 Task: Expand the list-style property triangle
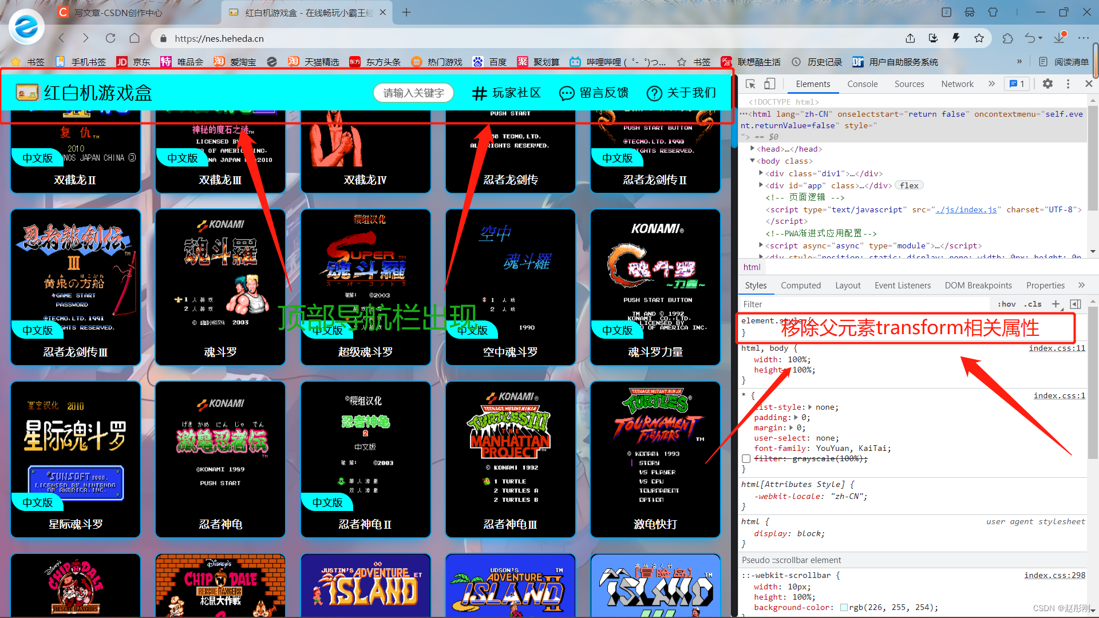point(810,407)
